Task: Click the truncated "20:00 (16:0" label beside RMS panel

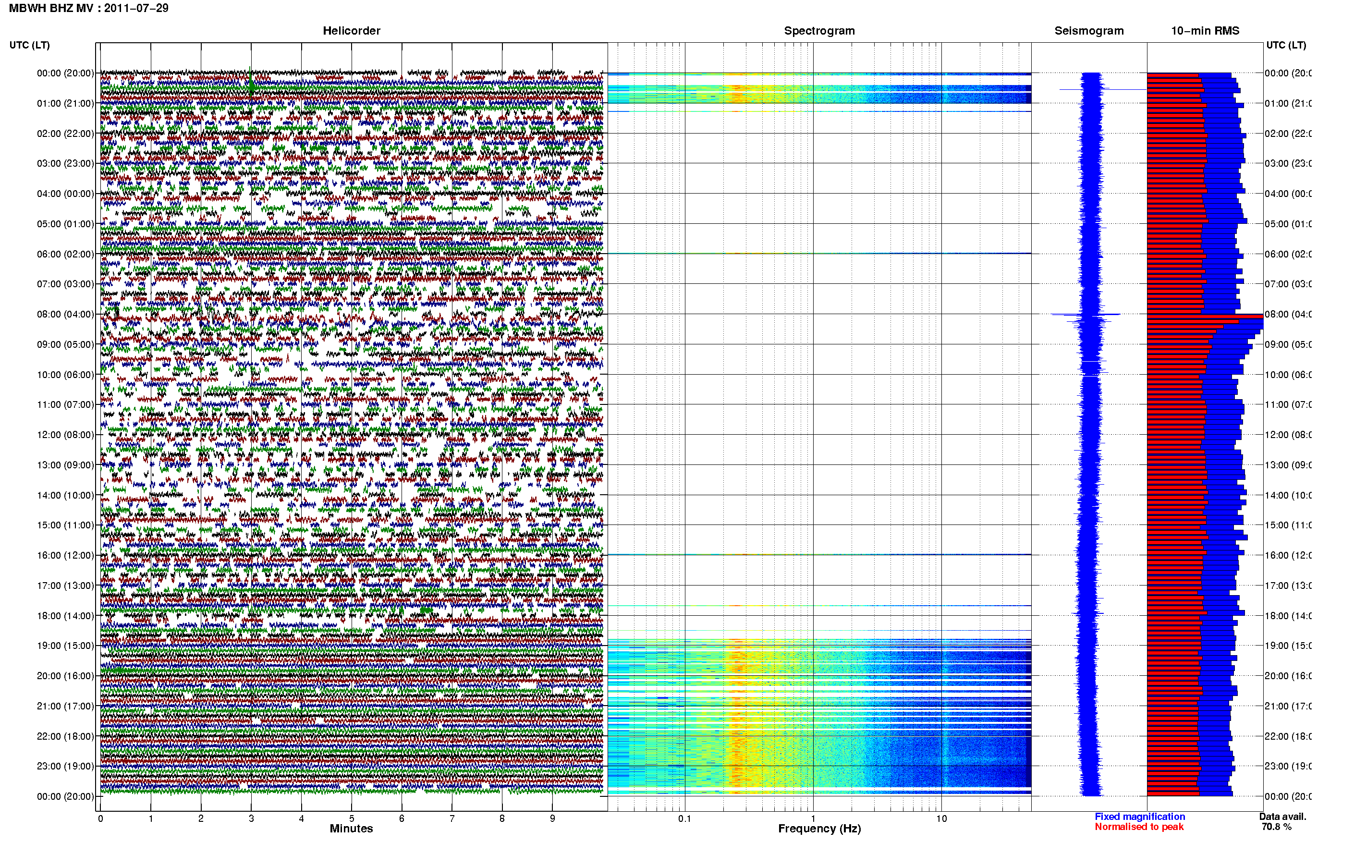Action: click(x=1288, y=675)
